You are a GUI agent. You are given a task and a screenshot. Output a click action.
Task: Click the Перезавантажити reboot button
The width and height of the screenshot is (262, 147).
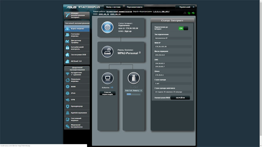click(135, 7)
